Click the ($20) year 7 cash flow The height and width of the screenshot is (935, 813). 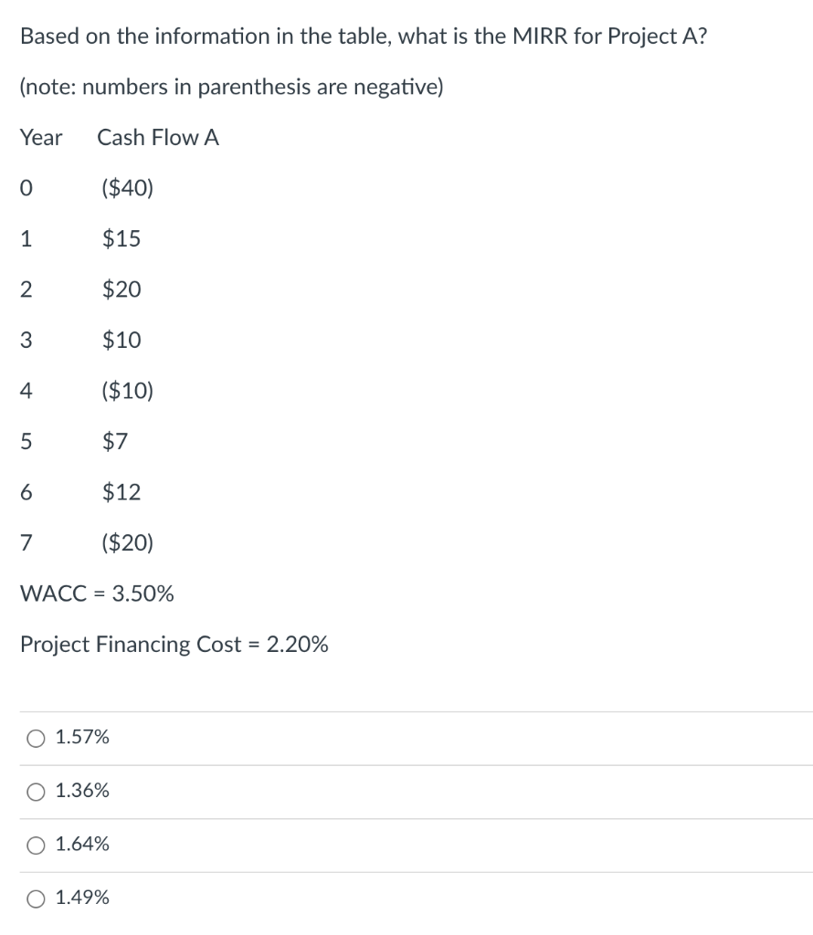coord(128,542)
